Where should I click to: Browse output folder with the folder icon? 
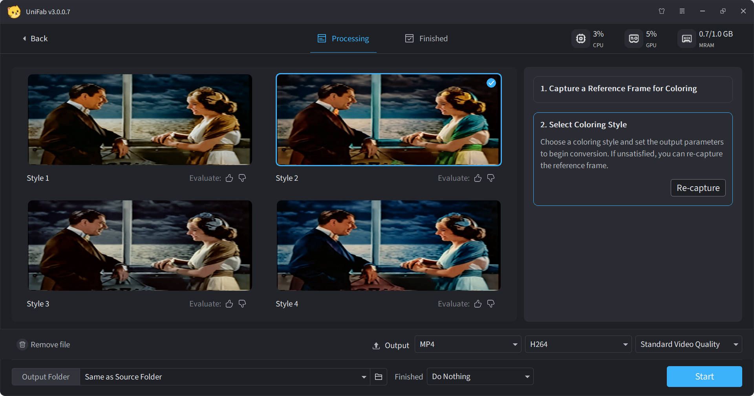(x=379, y=377)
